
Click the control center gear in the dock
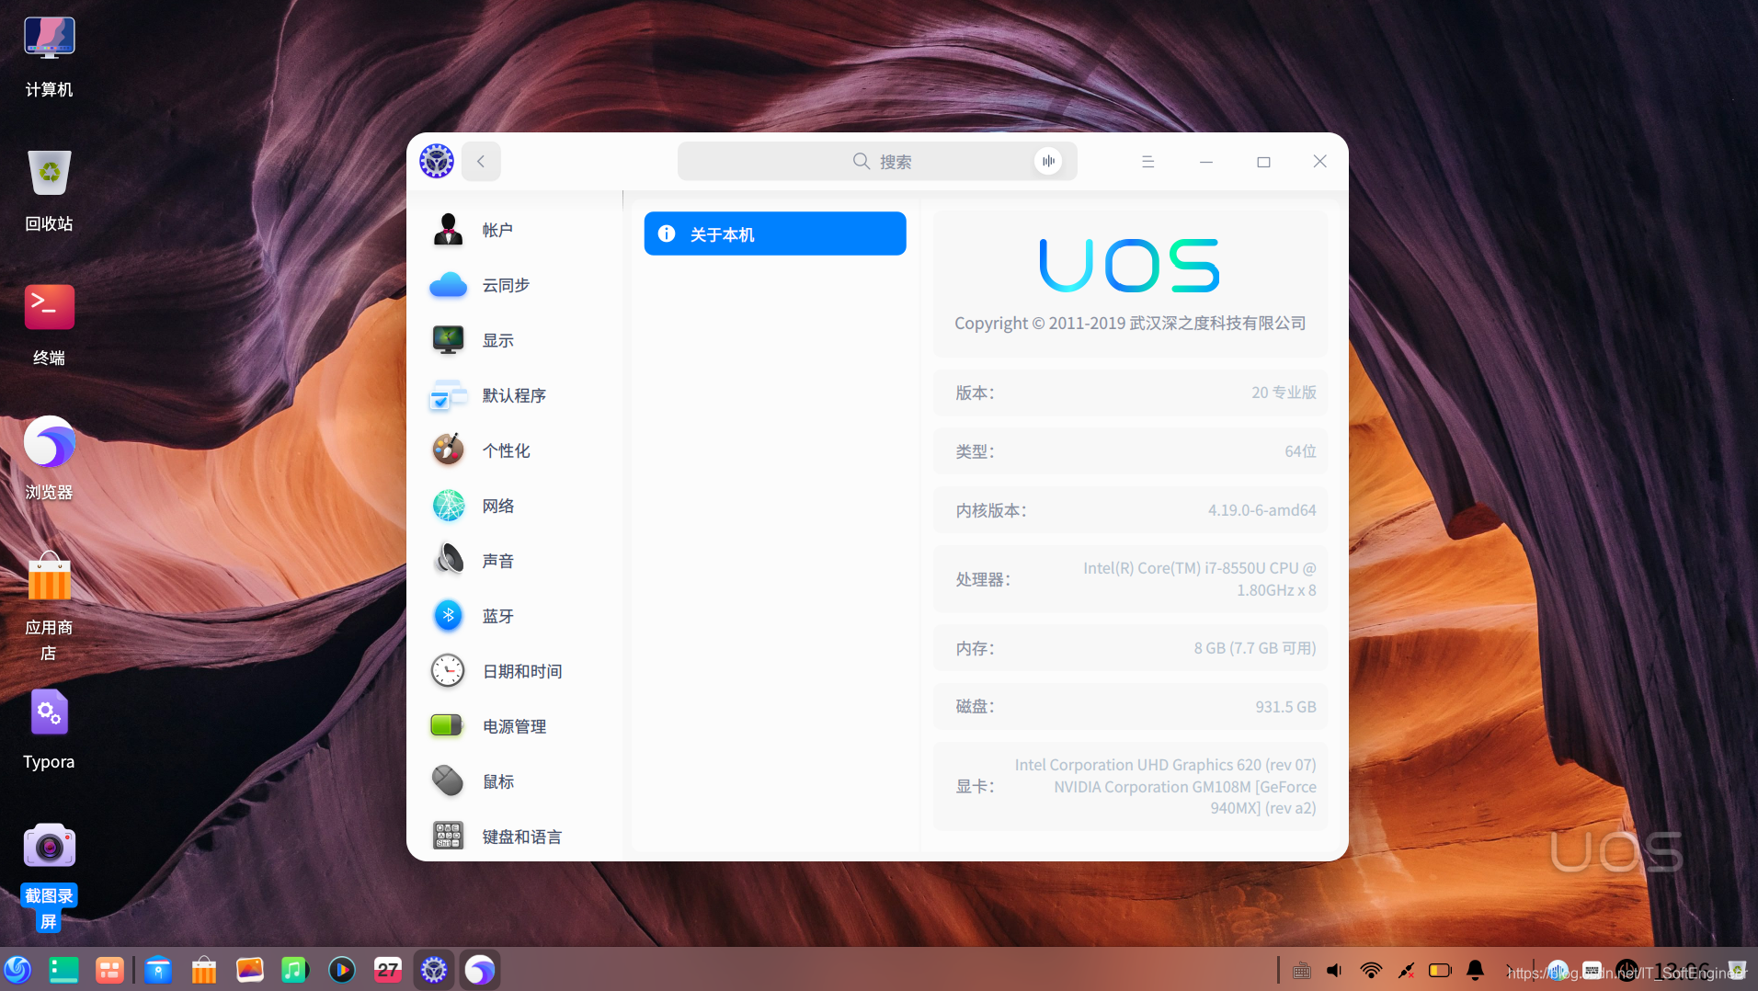(x=434, y=970)
